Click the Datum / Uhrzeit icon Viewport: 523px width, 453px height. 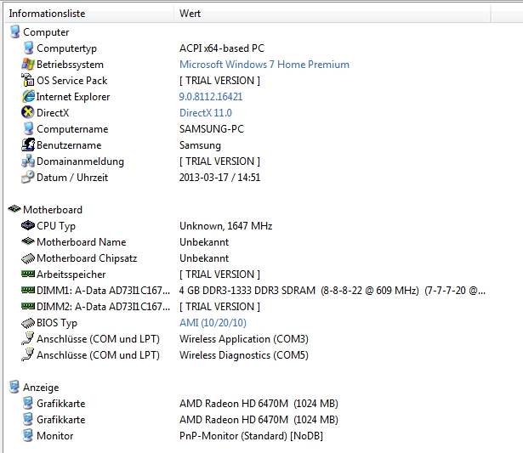click(28, 177)
